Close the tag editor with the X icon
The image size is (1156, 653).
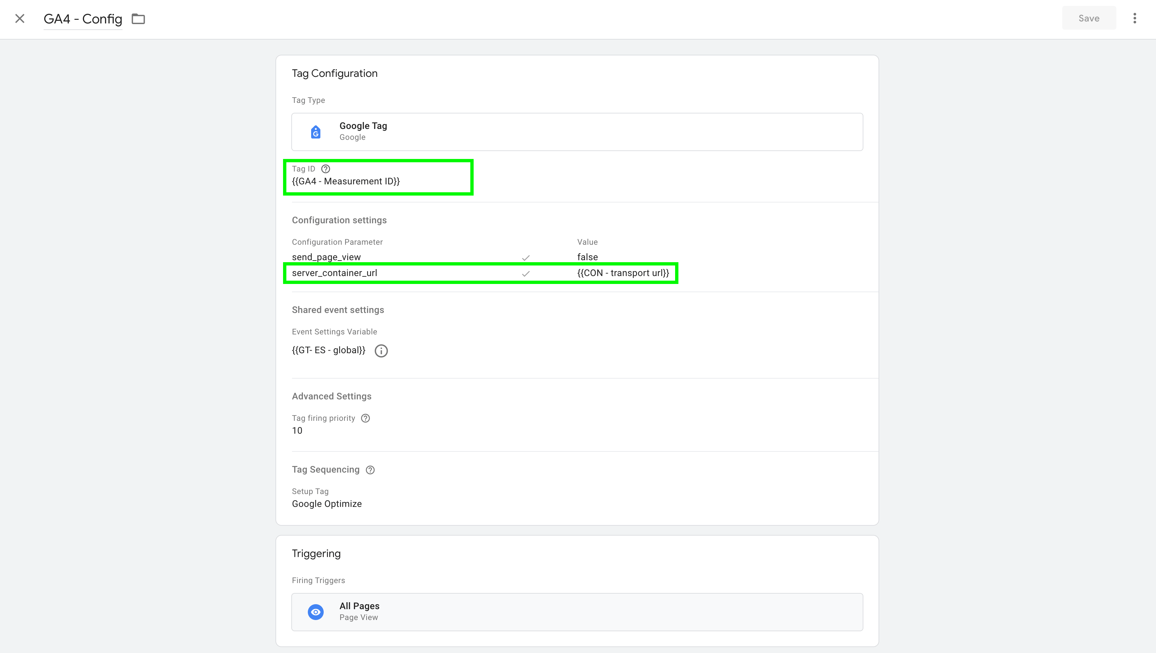20,18
